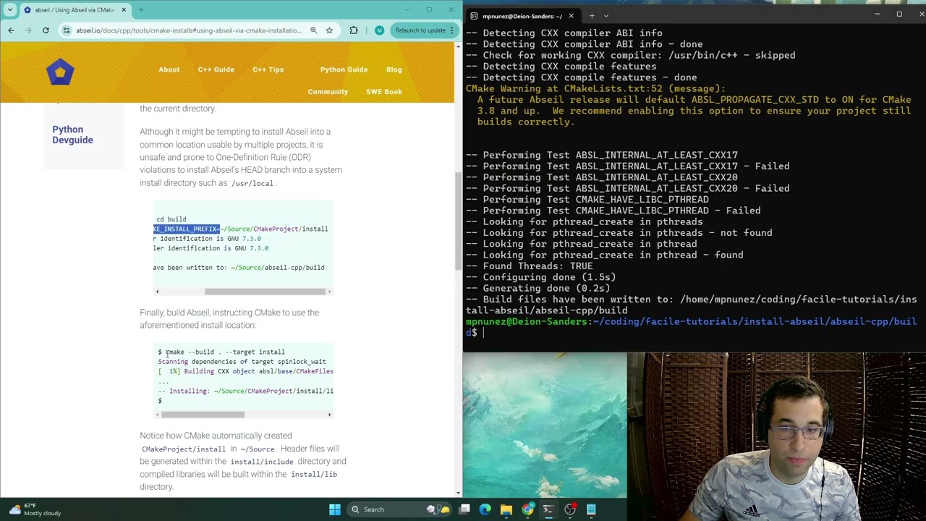The width and height of the screenshot is (926, 521).
Task: Open Task View from the taskbar
Action: click(464, 509)
